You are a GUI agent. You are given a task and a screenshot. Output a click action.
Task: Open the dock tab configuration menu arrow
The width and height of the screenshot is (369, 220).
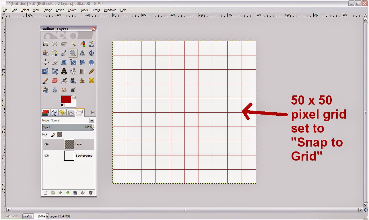[x=93, y=113]
